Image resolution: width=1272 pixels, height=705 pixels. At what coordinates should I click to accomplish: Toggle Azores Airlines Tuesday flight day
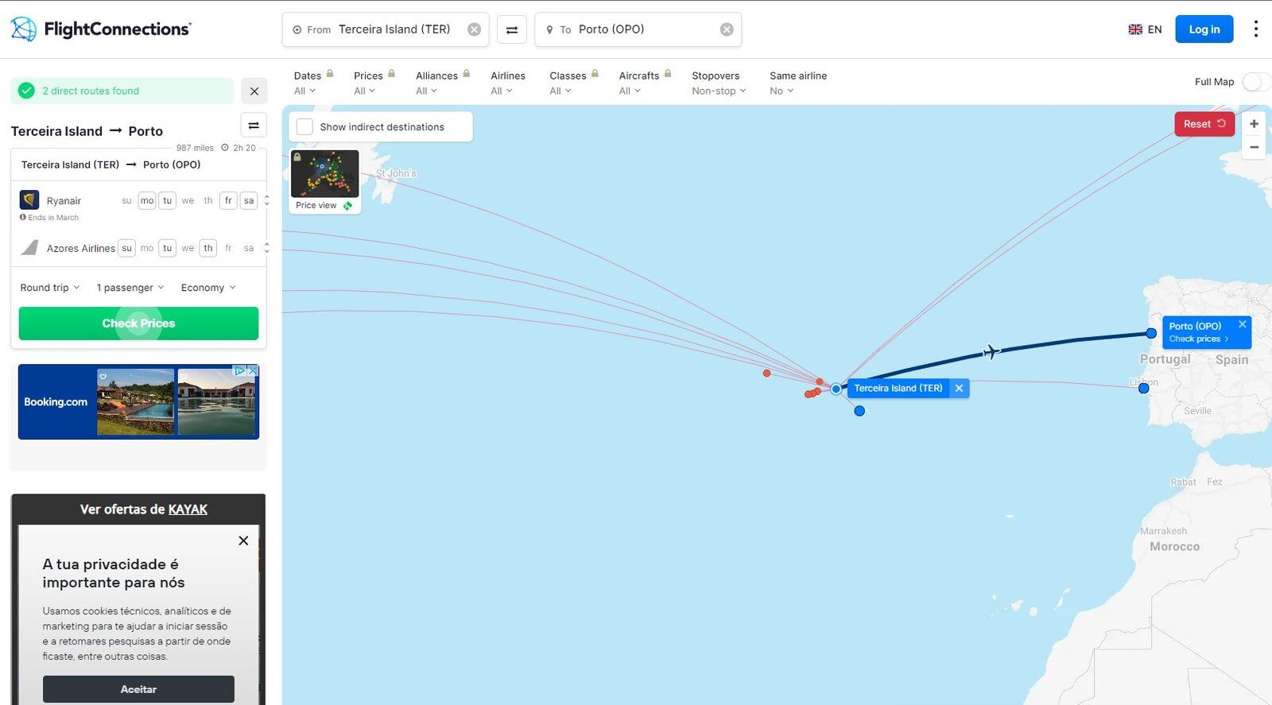click(167, 248)
